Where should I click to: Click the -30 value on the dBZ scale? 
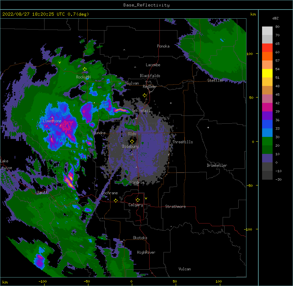(x=278, y=180)
